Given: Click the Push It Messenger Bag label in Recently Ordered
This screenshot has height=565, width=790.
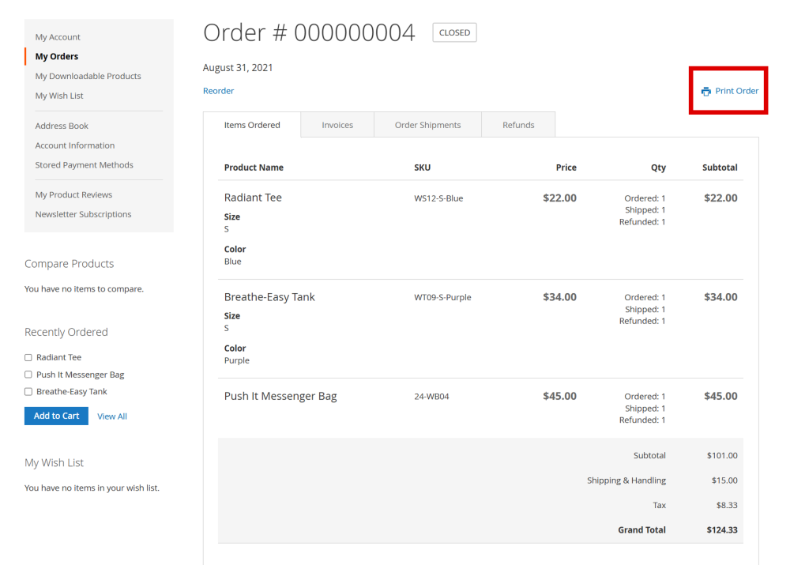Looking at the screenshot, I should (x=80, y=375).
